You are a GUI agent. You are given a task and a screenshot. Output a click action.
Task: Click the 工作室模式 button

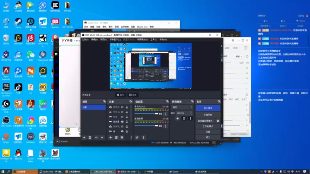tap(208, 126)
